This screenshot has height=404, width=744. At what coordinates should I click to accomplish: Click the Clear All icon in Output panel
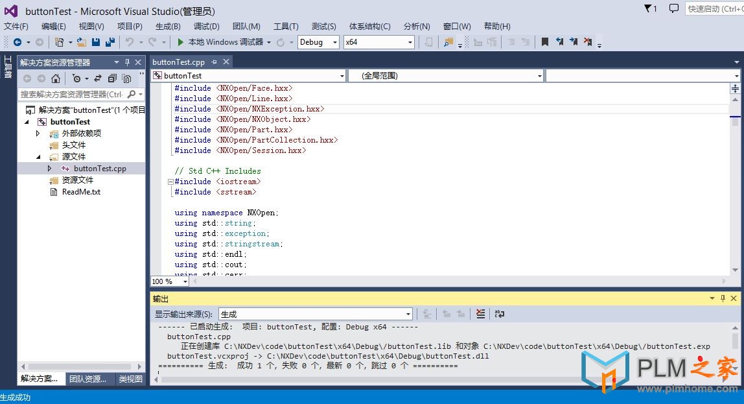click(481, 314)
